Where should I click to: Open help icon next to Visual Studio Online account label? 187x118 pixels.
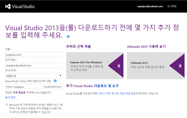pos(55,81)
